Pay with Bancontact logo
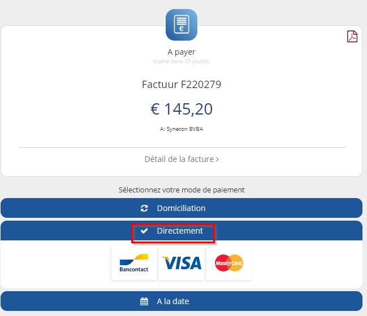This screenshot has height=316, width=367. pyautogui.click(x=134, y=263)
